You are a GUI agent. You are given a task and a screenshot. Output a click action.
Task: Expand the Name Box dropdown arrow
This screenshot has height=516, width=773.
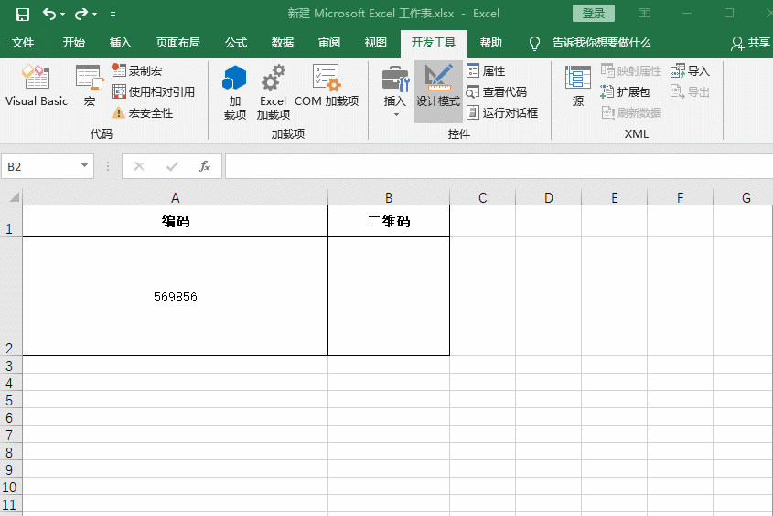pyautogui.click(x=85, y=166)
